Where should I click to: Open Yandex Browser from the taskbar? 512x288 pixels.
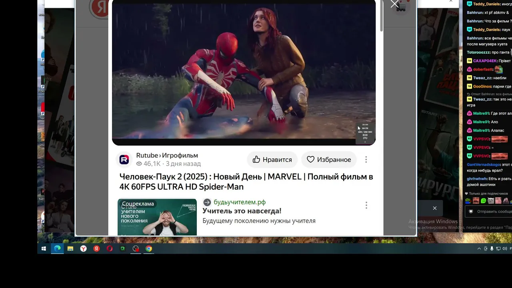(83, 249)
